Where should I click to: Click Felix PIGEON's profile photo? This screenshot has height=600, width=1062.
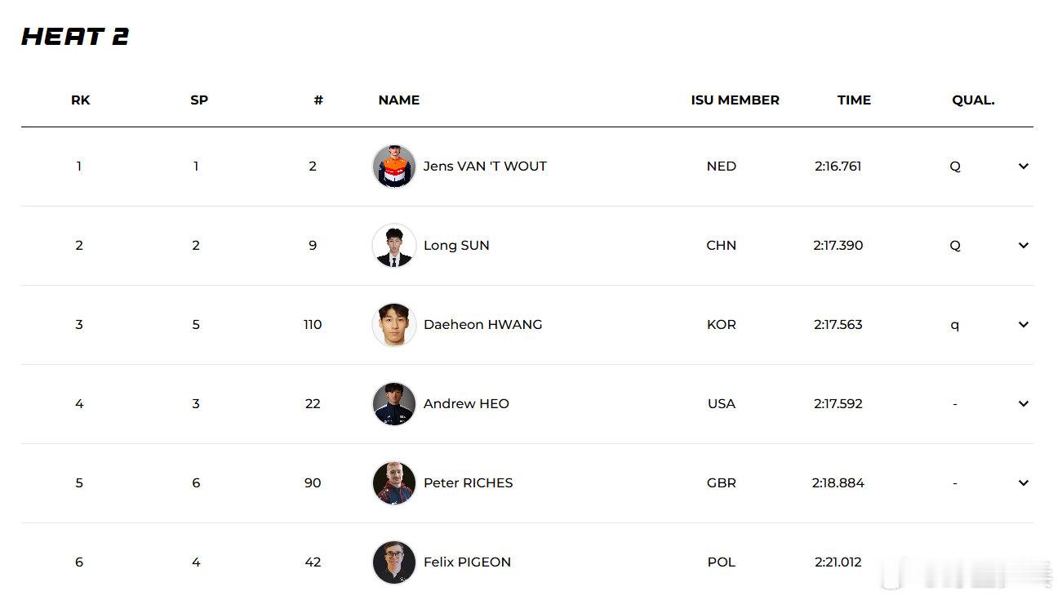click(x=394, y=562)
